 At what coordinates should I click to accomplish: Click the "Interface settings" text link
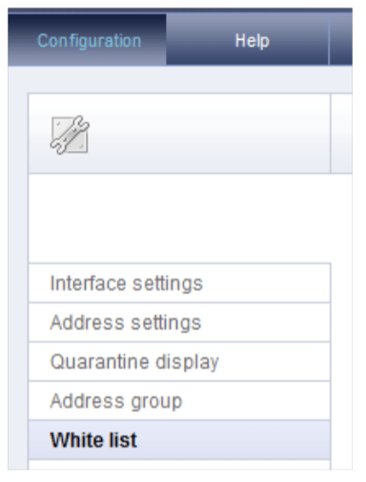coord(126,283)
